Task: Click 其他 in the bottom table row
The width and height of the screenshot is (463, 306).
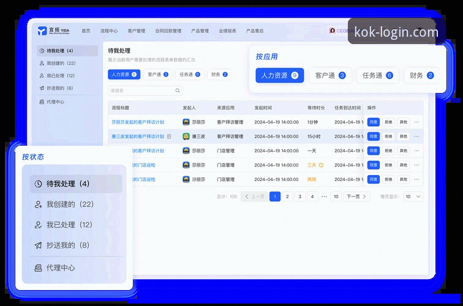Action: click(x=404, y=179)
